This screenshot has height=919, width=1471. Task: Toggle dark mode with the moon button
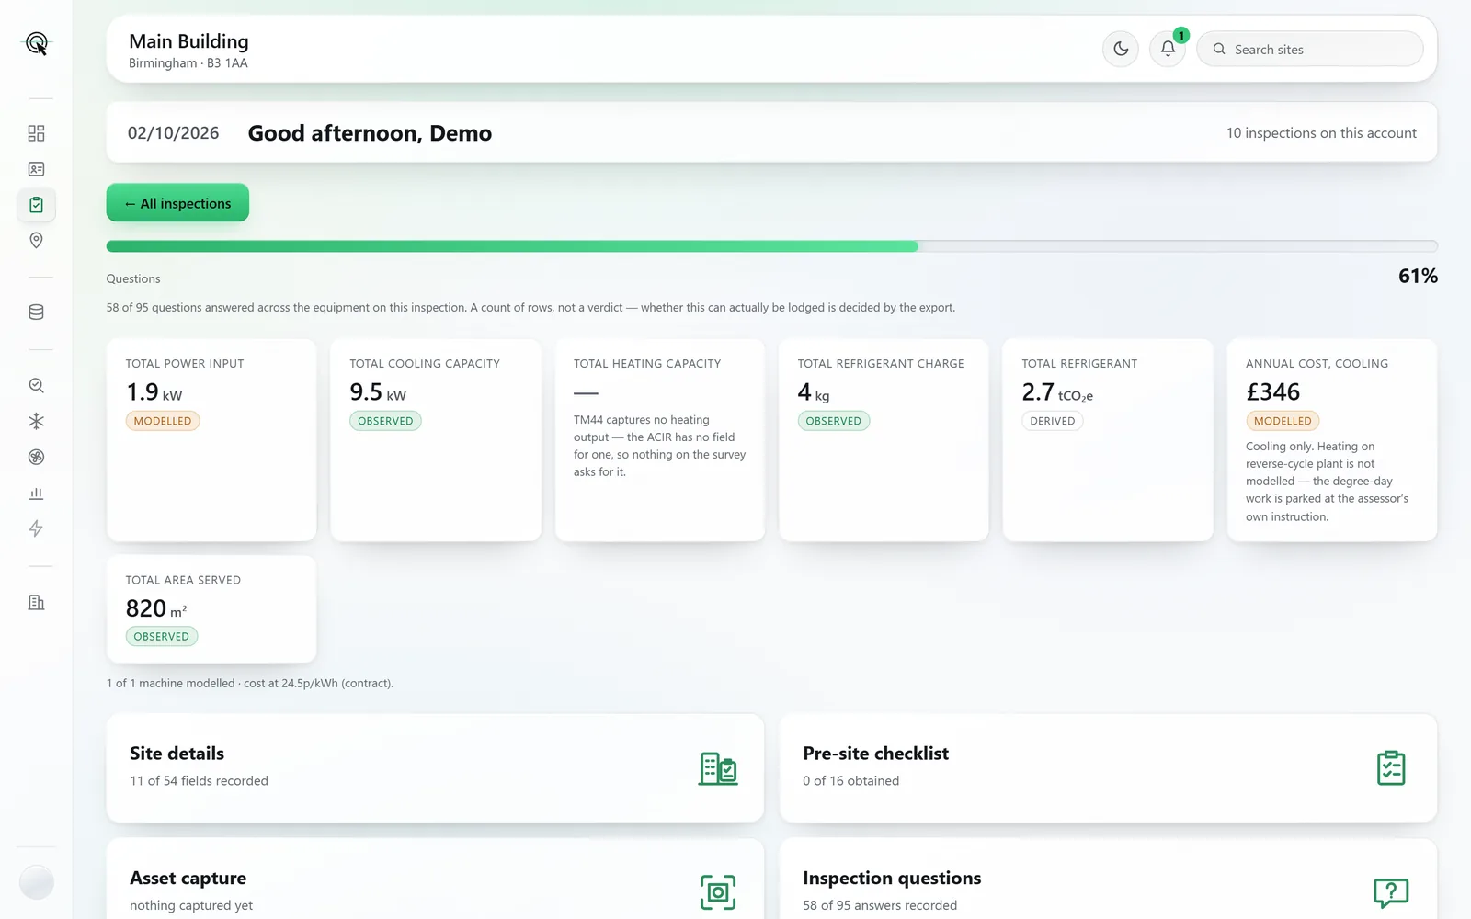[1121, 49]
